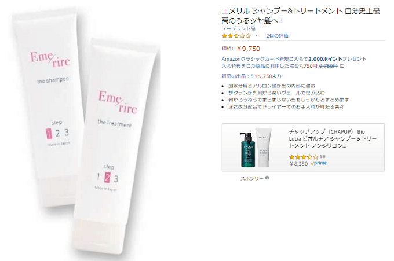Open the CHAPUP Bio Lucia sponsored product title
The image size is (394, 261).
(333, 138)
